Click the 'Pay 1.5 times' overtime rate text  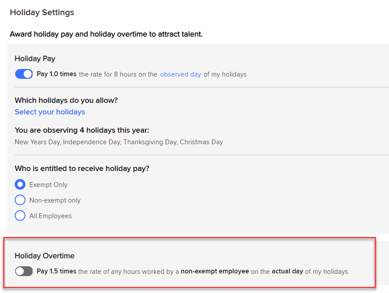click(57, 271)
